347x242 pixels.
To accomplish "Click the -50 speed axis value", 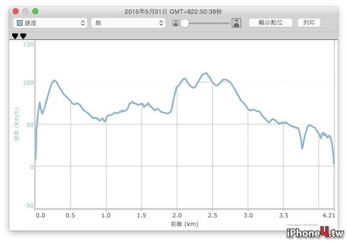I will 29,205.
